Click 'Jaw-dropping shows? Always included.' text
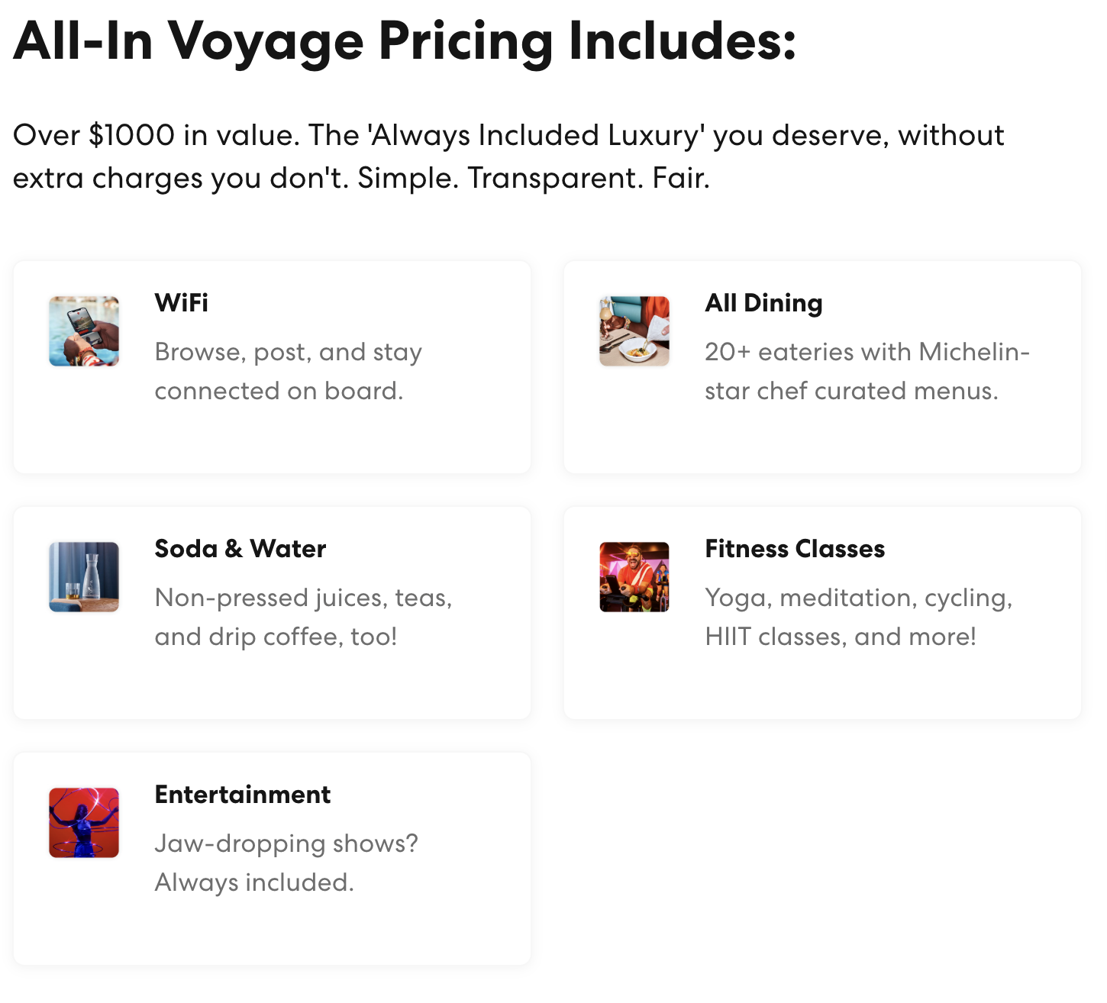 (x=286, y=863)
